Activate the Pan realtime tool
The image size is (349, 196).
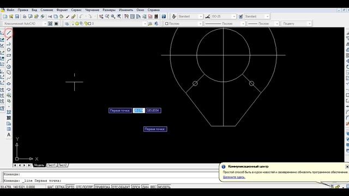101,16
